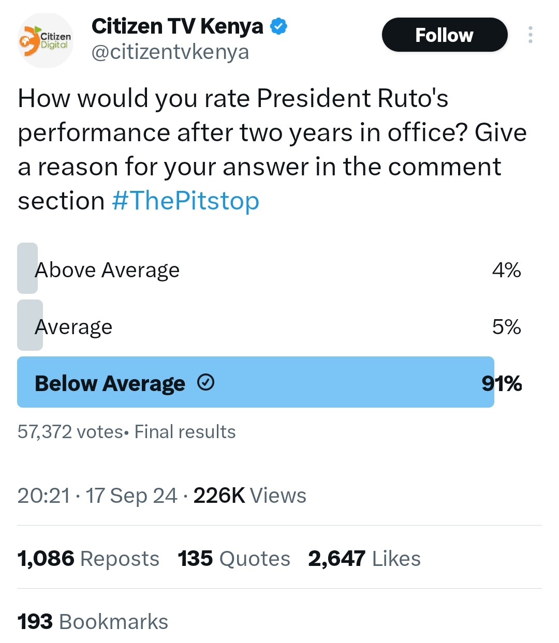Open the @citizentvkenya handle link
The height and width of the screenshot is (643, 559).
(x=170, y=52)
